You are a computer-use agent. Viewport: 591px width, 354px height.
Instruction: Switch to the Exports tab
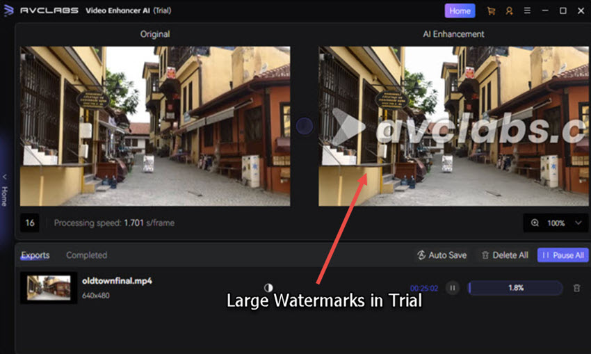point(35,255)
